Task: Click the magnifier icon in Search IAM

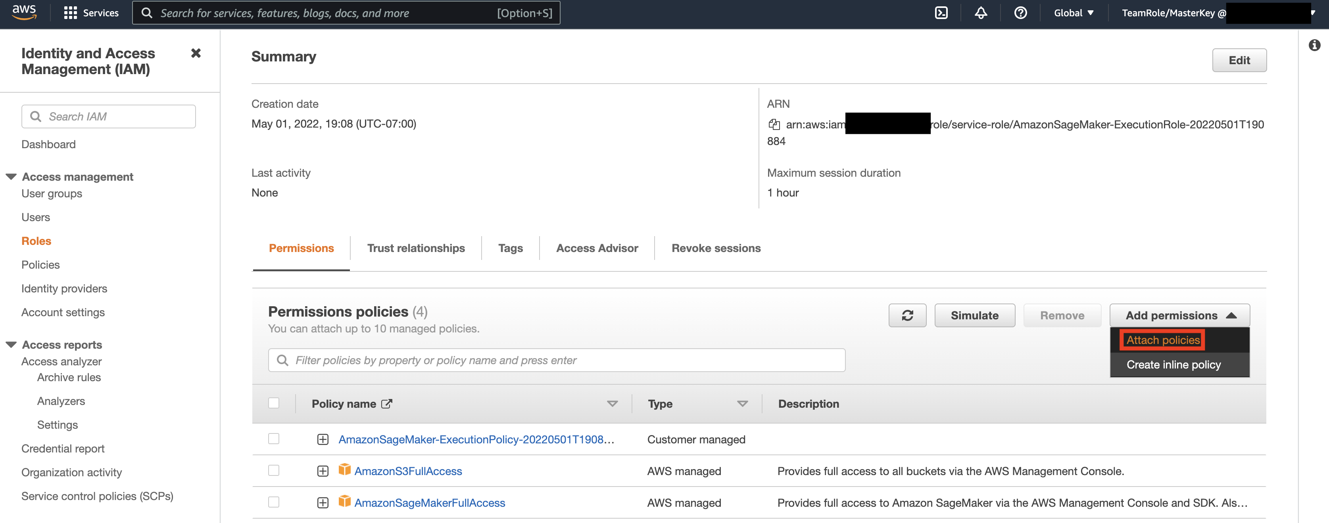Action: [x=36, y=116]
